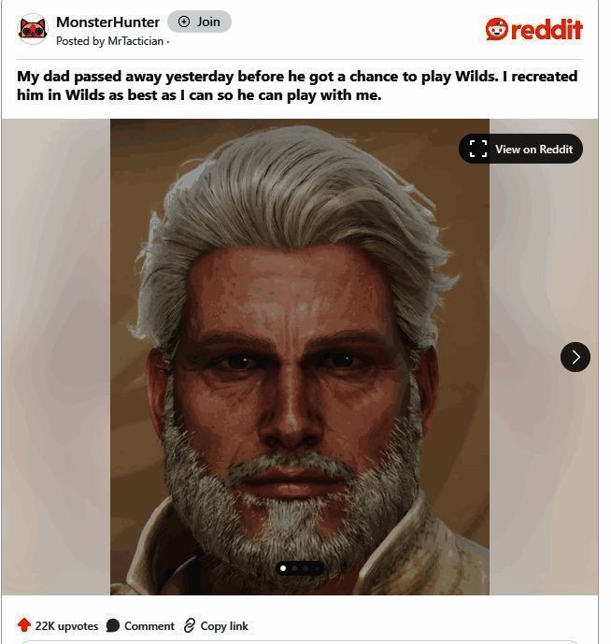611x644 pixels.
Task: Click the chain link icon
Action: pyautogui.click(x=190, y=625)
